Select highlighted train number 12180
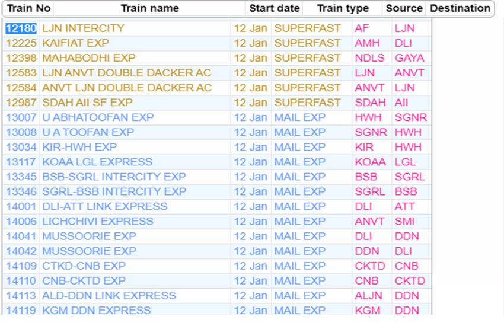This screenshot has height=326, width=504. (x=21, y=28)
